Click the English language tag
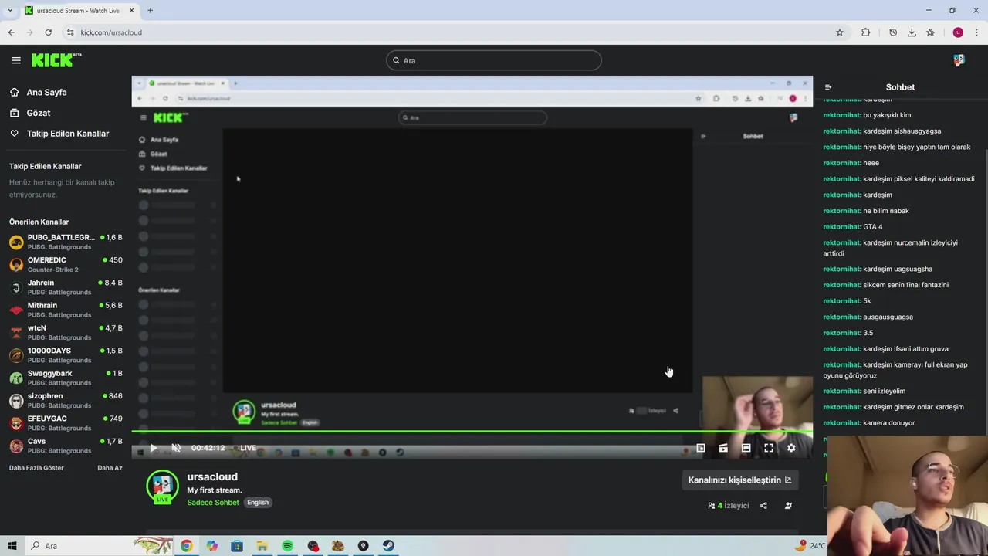This screenshot has height=556, width=988. pyautogui.click(x=258, y=503)
